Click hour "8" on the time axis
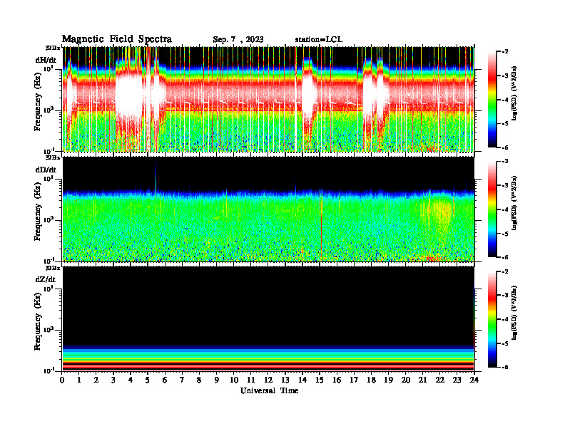This screenshot has width=565, height=436. tap(199, 380)
